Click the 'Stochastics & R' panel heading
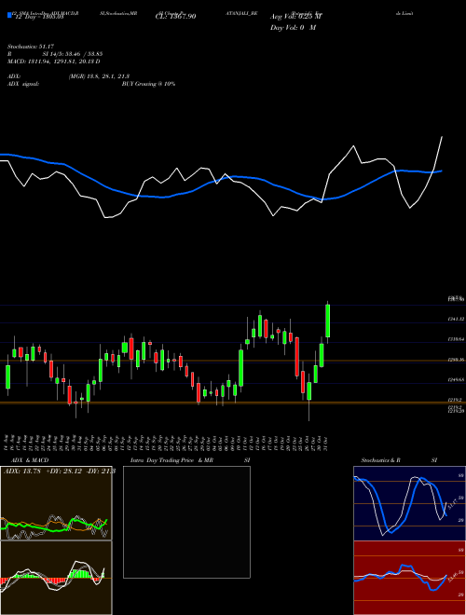Viewport: 466px width, 615px height. point(380,460)
